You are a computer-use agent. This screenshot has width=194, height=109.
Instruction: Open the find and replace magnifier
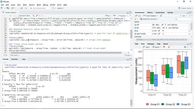click(33, 16)
